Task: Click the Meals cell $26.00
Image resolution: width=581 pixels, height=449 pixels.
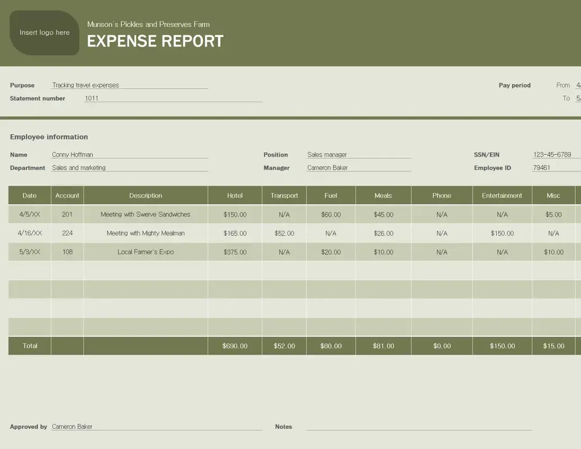Action: tap(383, 233)
